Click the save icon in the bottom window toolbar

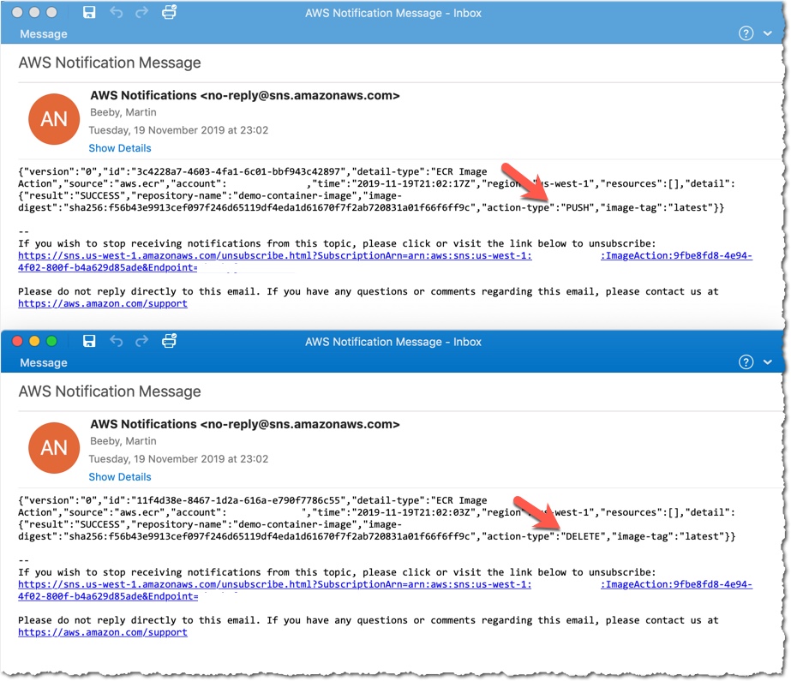[89, 341]
